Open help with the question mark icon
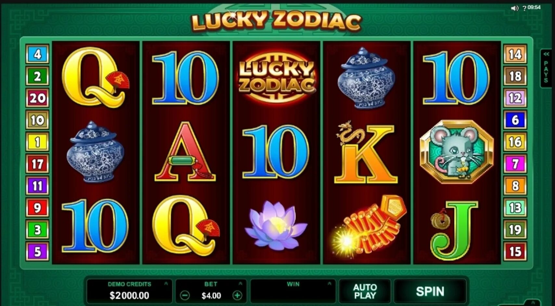Screen dimensions: 555x306 click(x=524, y=8)
